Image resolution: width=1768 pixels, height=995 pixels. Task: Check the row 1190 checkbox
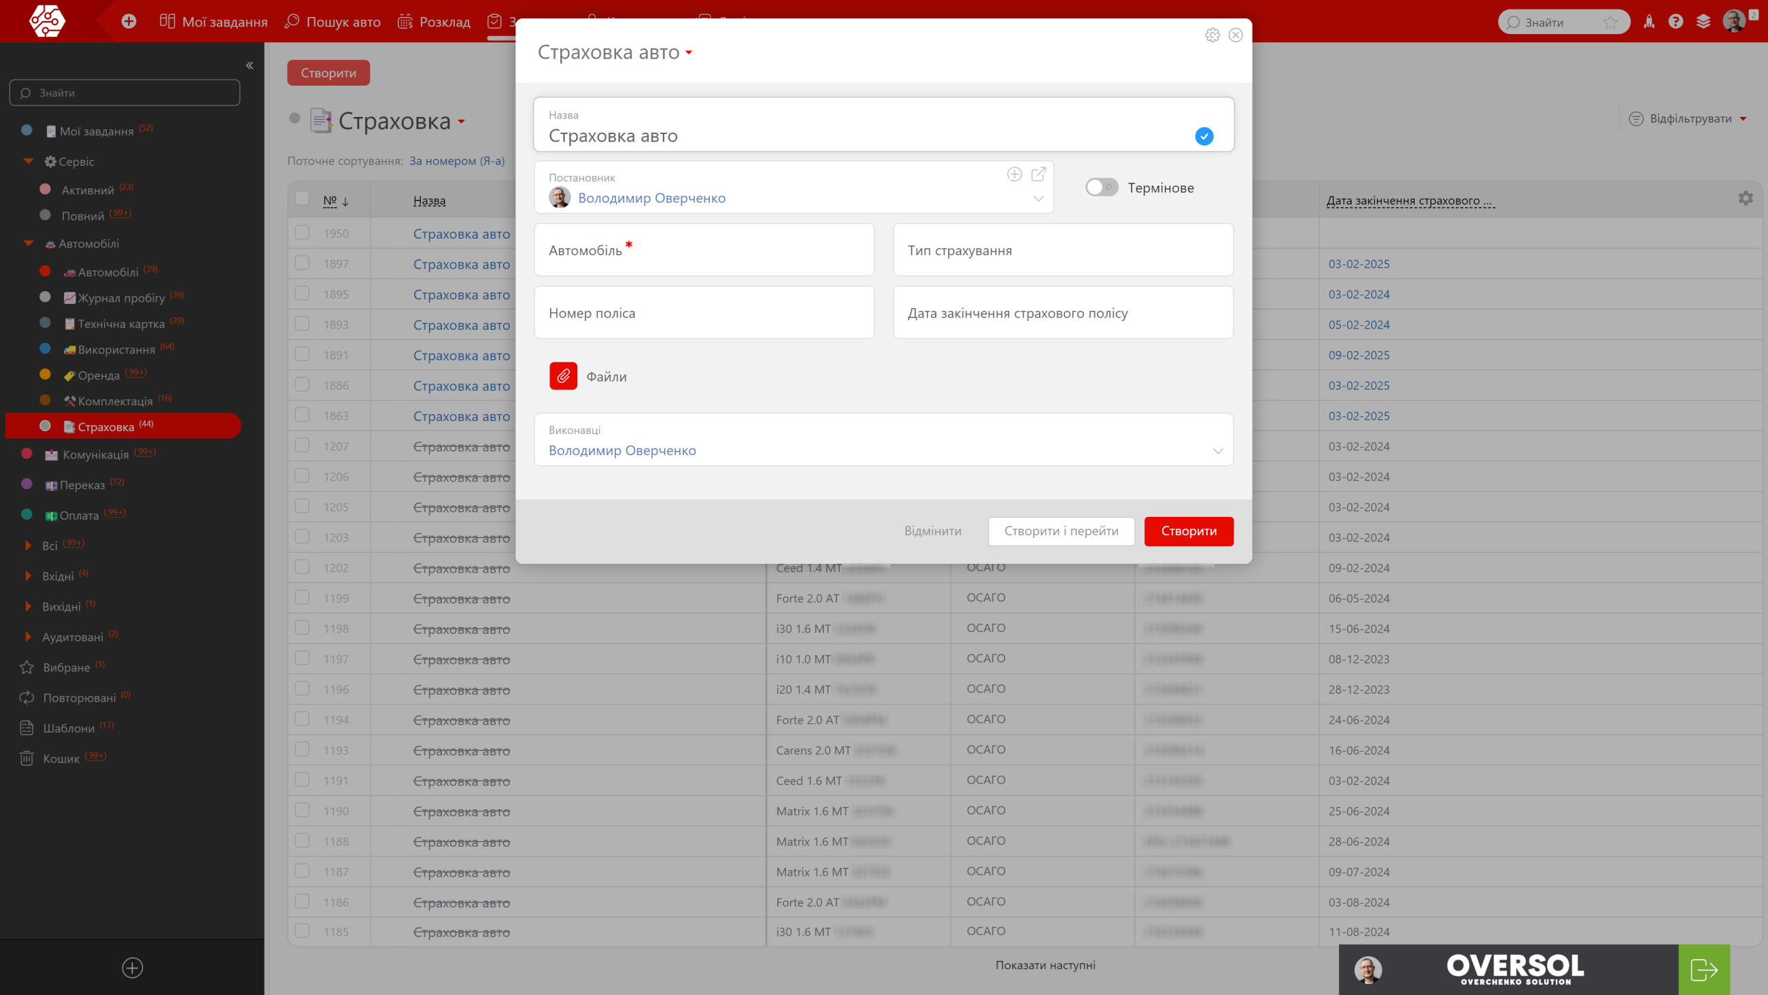[302, 809]
